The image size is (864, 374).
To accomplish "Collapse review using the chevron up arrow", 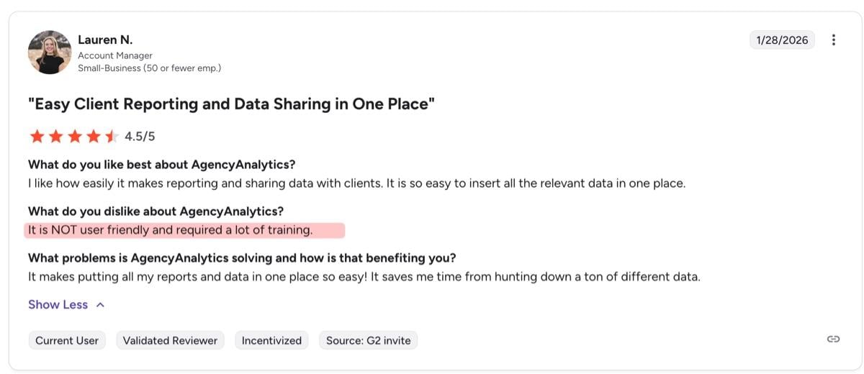I will coord(100,305).
